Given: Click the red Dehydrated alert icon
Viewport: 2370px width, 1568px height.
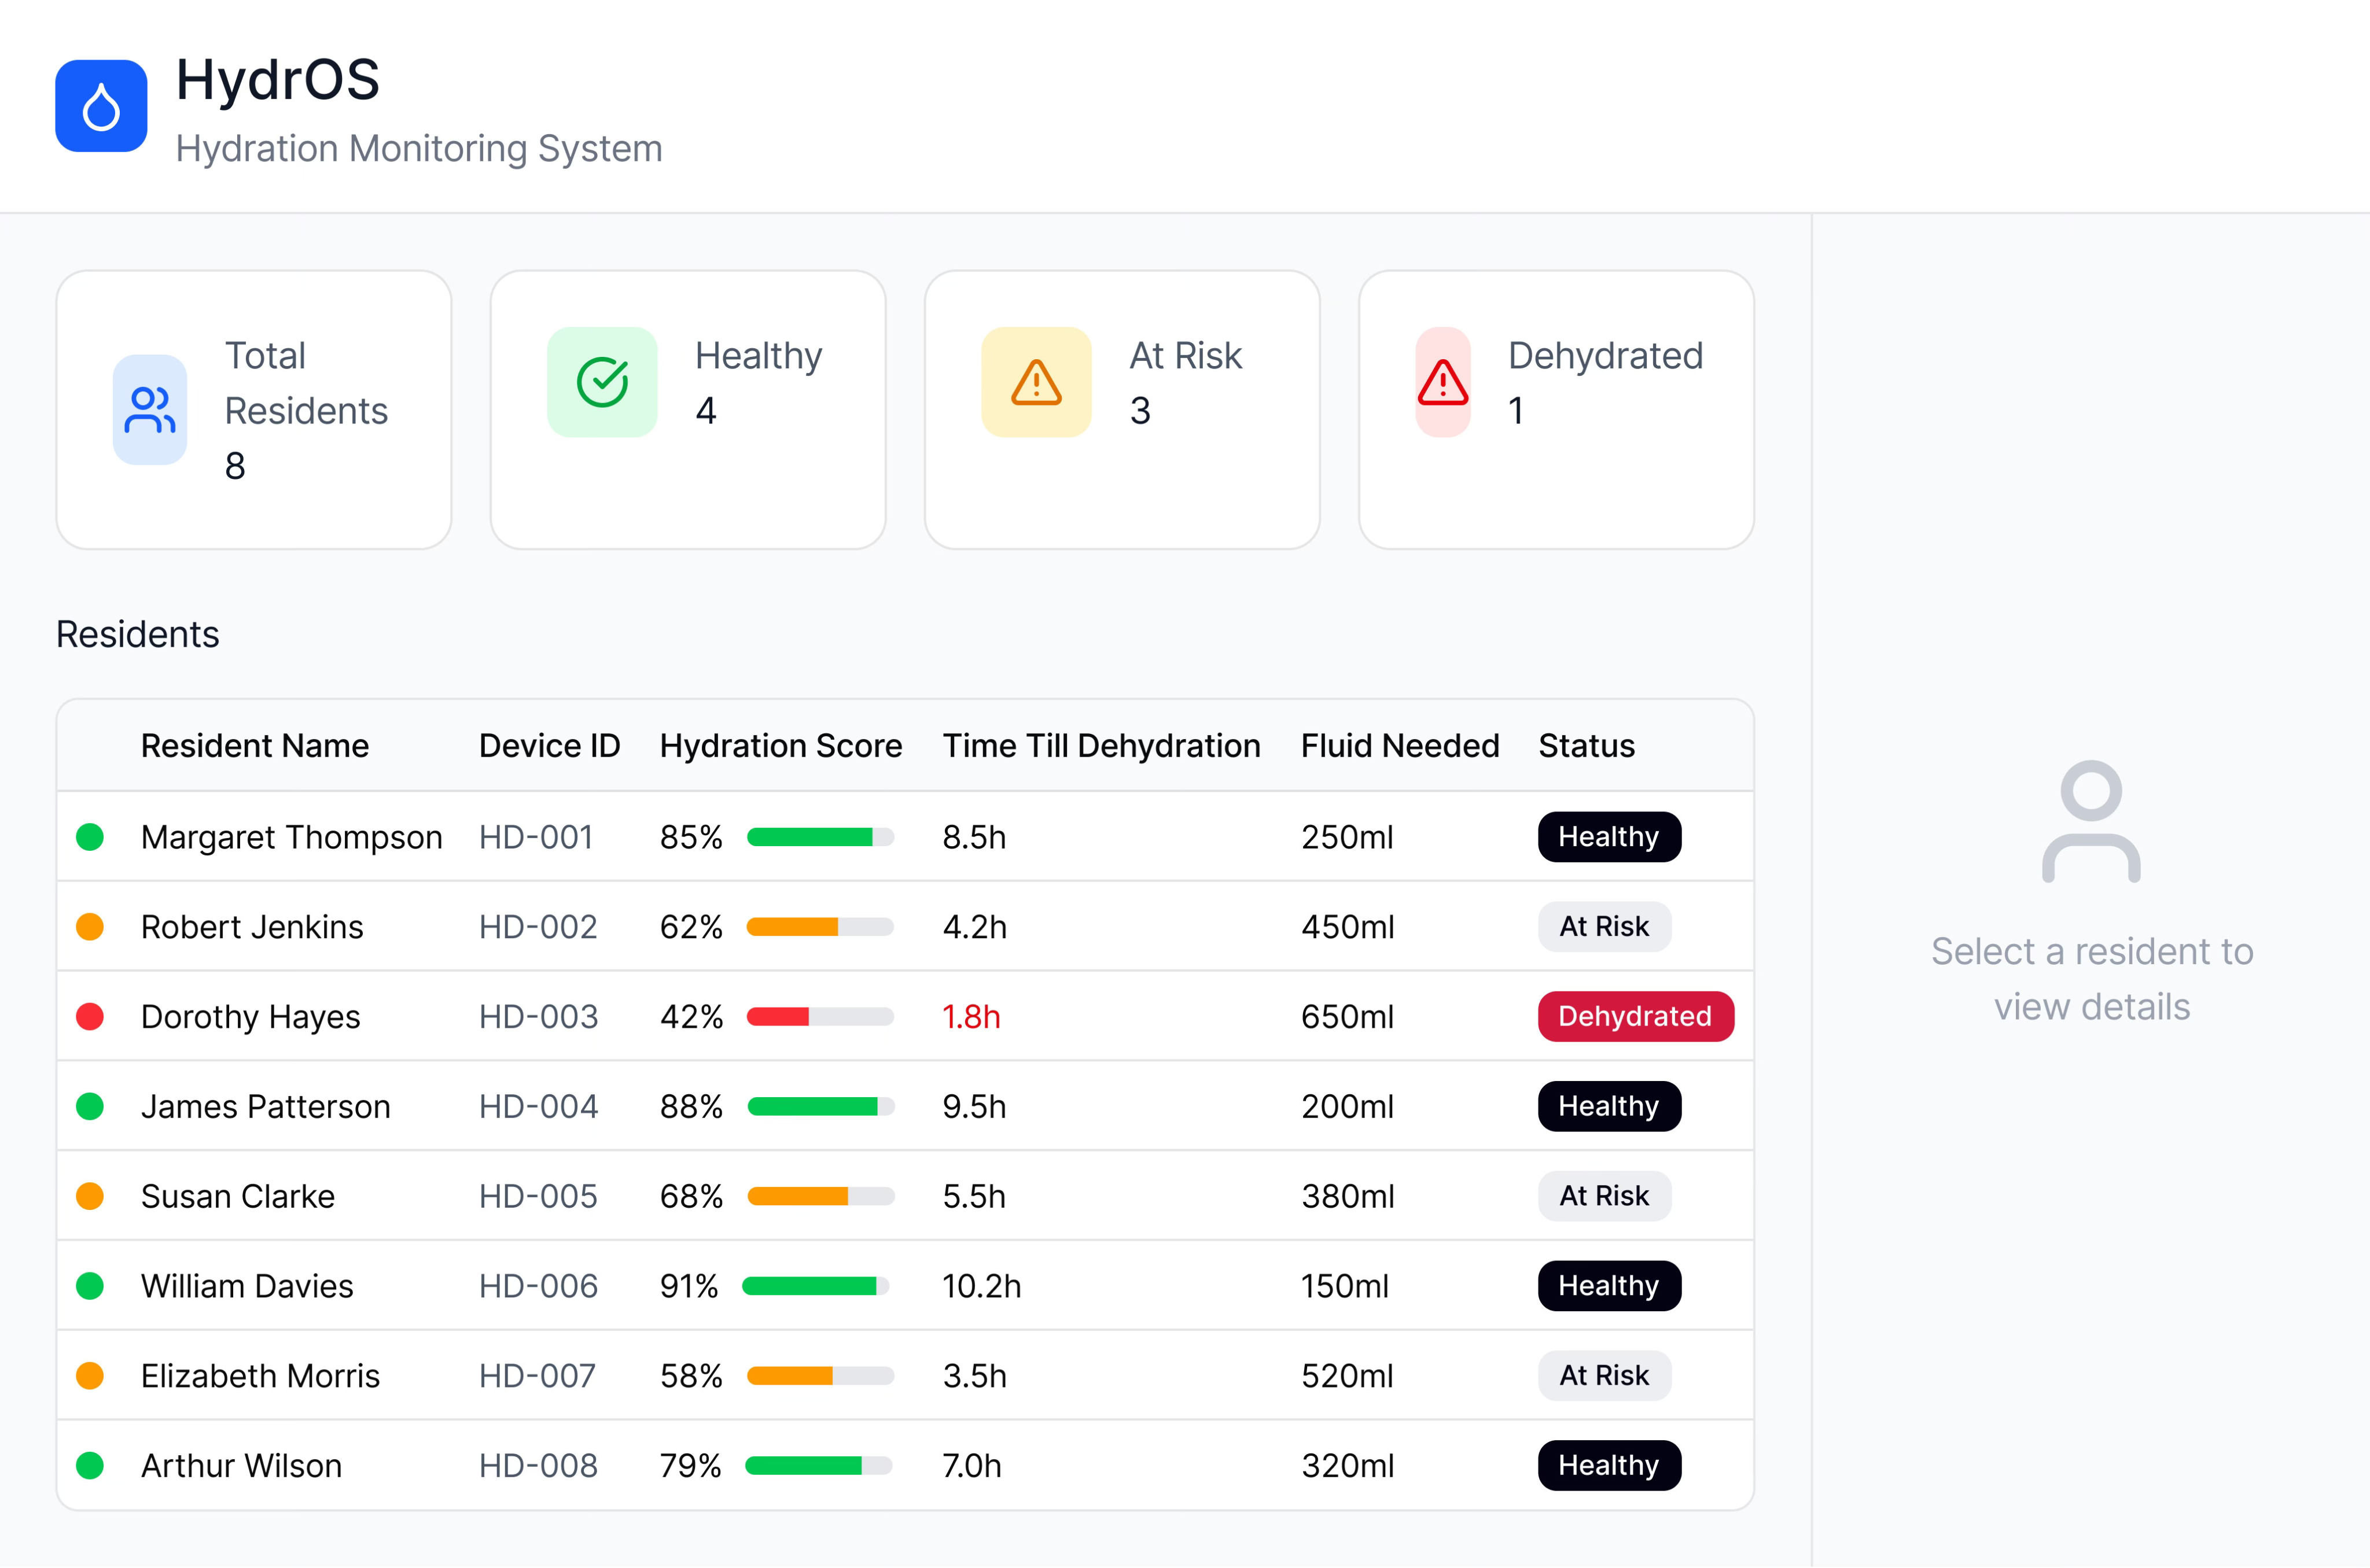Looking at the screenshot, I should 1442,382.
